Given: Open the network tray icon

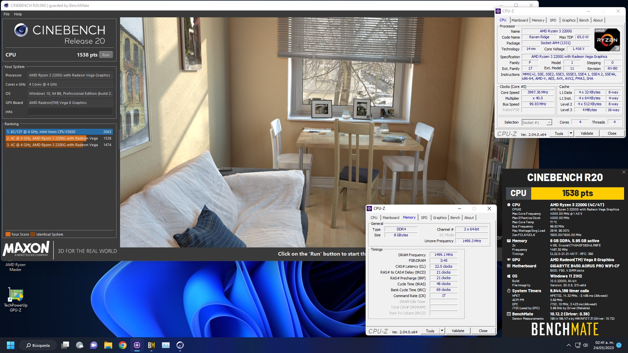Looking at the screenshot, I should [578, 345].
